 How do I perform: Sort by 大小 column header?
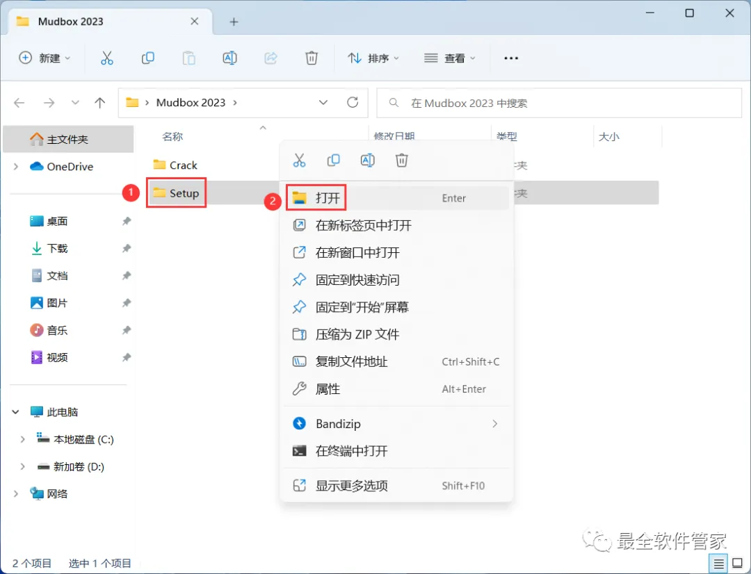pyautogui.click(x=608, y=137)
